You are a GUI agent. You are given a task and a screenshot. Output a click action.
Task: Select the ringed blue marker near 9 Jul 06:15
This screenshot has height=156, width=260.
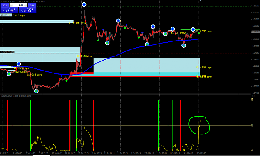coord(19,64)
